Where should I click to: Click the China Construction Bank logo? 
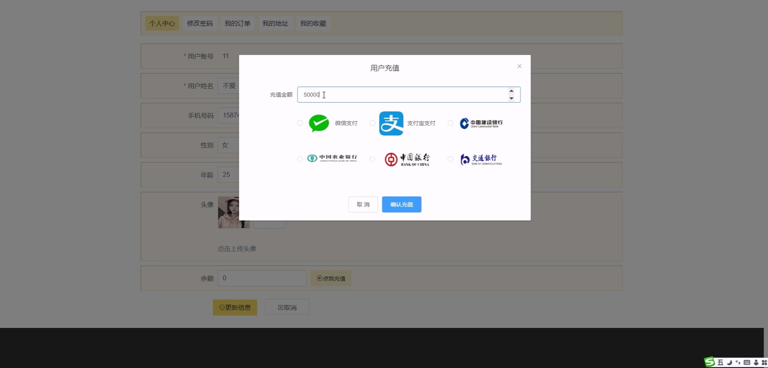481,123
